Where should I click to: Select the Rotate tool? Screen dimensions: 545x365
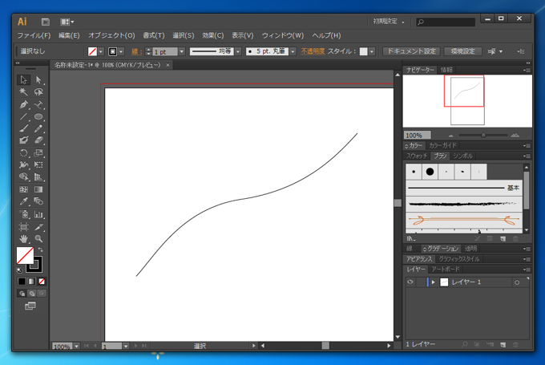click(23, 152)
